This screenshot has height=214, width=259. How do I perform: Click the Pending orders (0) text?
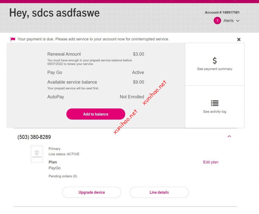(x=63, y=176)
